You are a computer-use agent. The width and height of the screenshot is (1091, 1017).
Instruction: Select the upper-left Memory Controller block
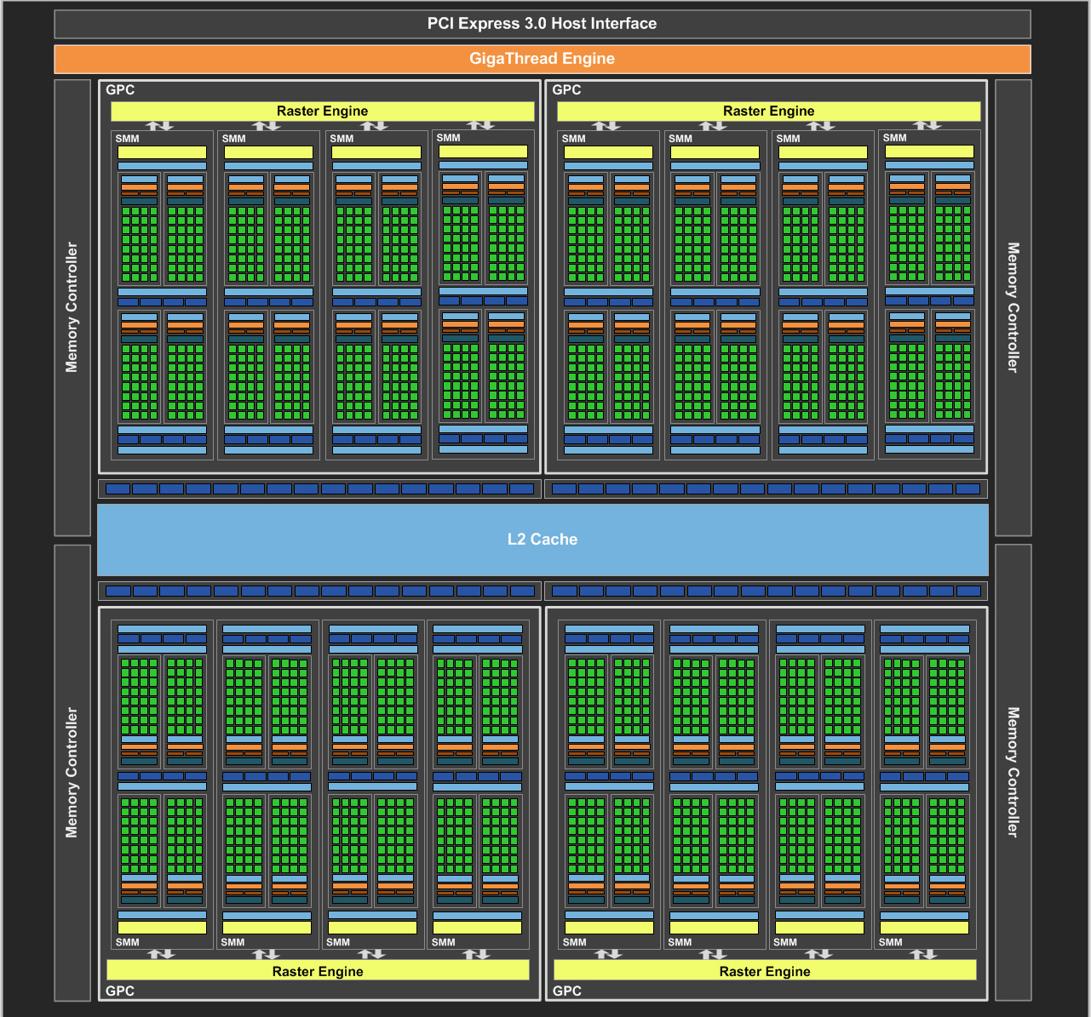(72, 307)
